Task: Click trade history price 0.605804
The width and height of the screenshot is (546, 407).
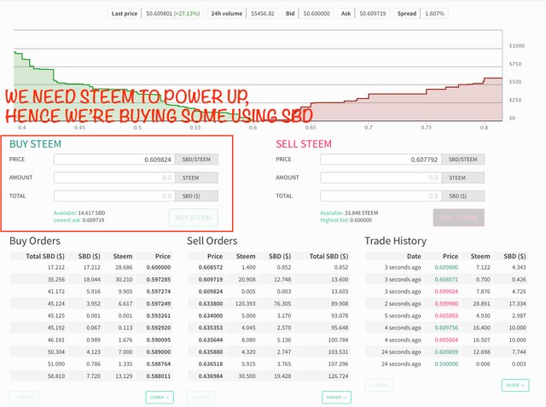Action: pos(446,340)
